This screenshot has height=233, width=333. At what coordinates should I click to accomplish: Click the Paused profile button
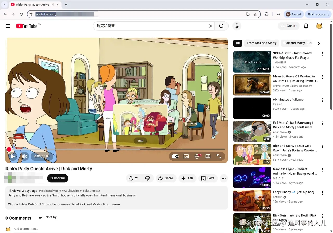tap(294, 14)
